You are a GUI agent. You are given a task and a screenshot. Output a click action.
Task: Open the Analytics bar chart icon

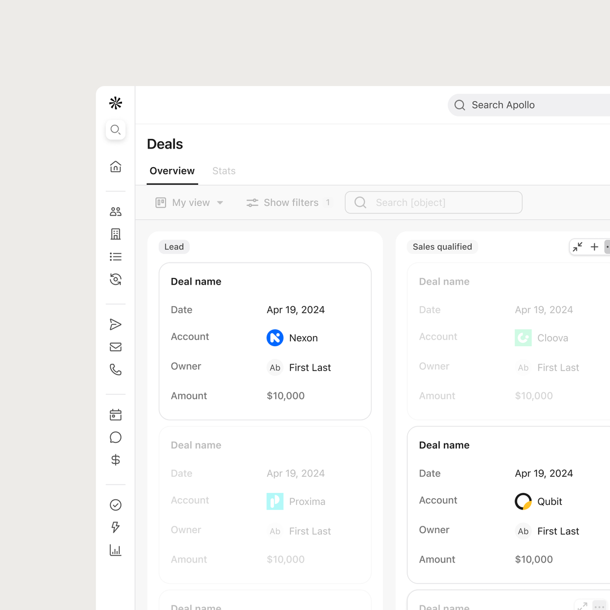(x=115, y=550)
